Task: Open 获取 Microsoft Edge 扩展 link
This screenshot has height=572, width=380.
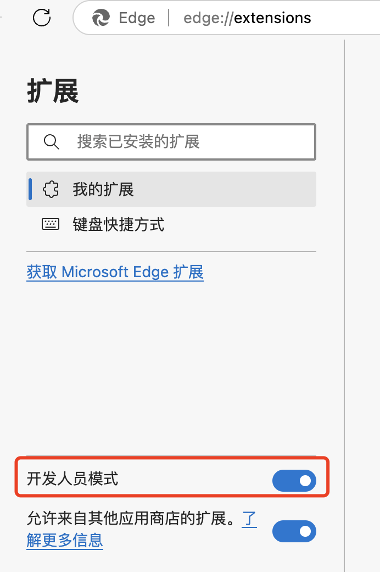Action: (x=115, y=272)
